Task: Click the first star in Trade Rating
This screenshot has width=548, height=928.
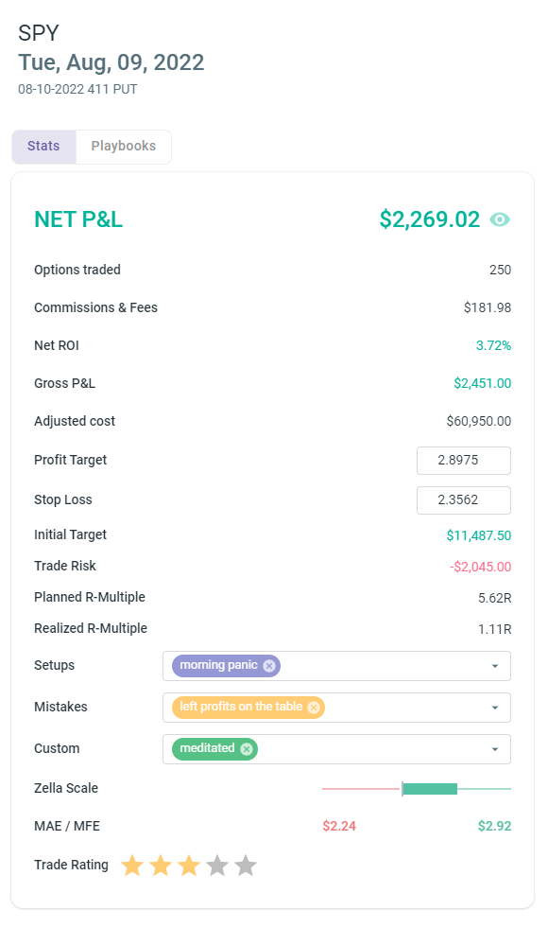Action: pos(131,864)
